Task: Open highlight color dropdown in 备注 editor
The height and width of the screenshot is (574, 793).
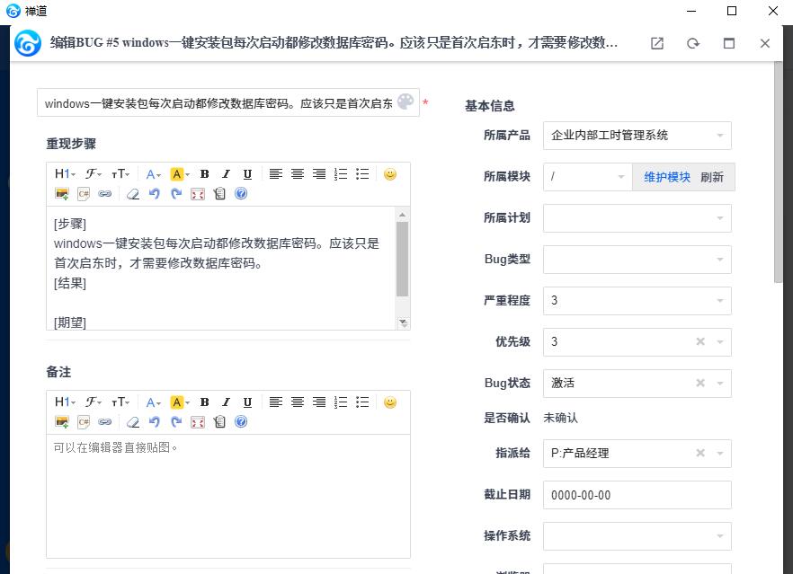Action: 180,402
